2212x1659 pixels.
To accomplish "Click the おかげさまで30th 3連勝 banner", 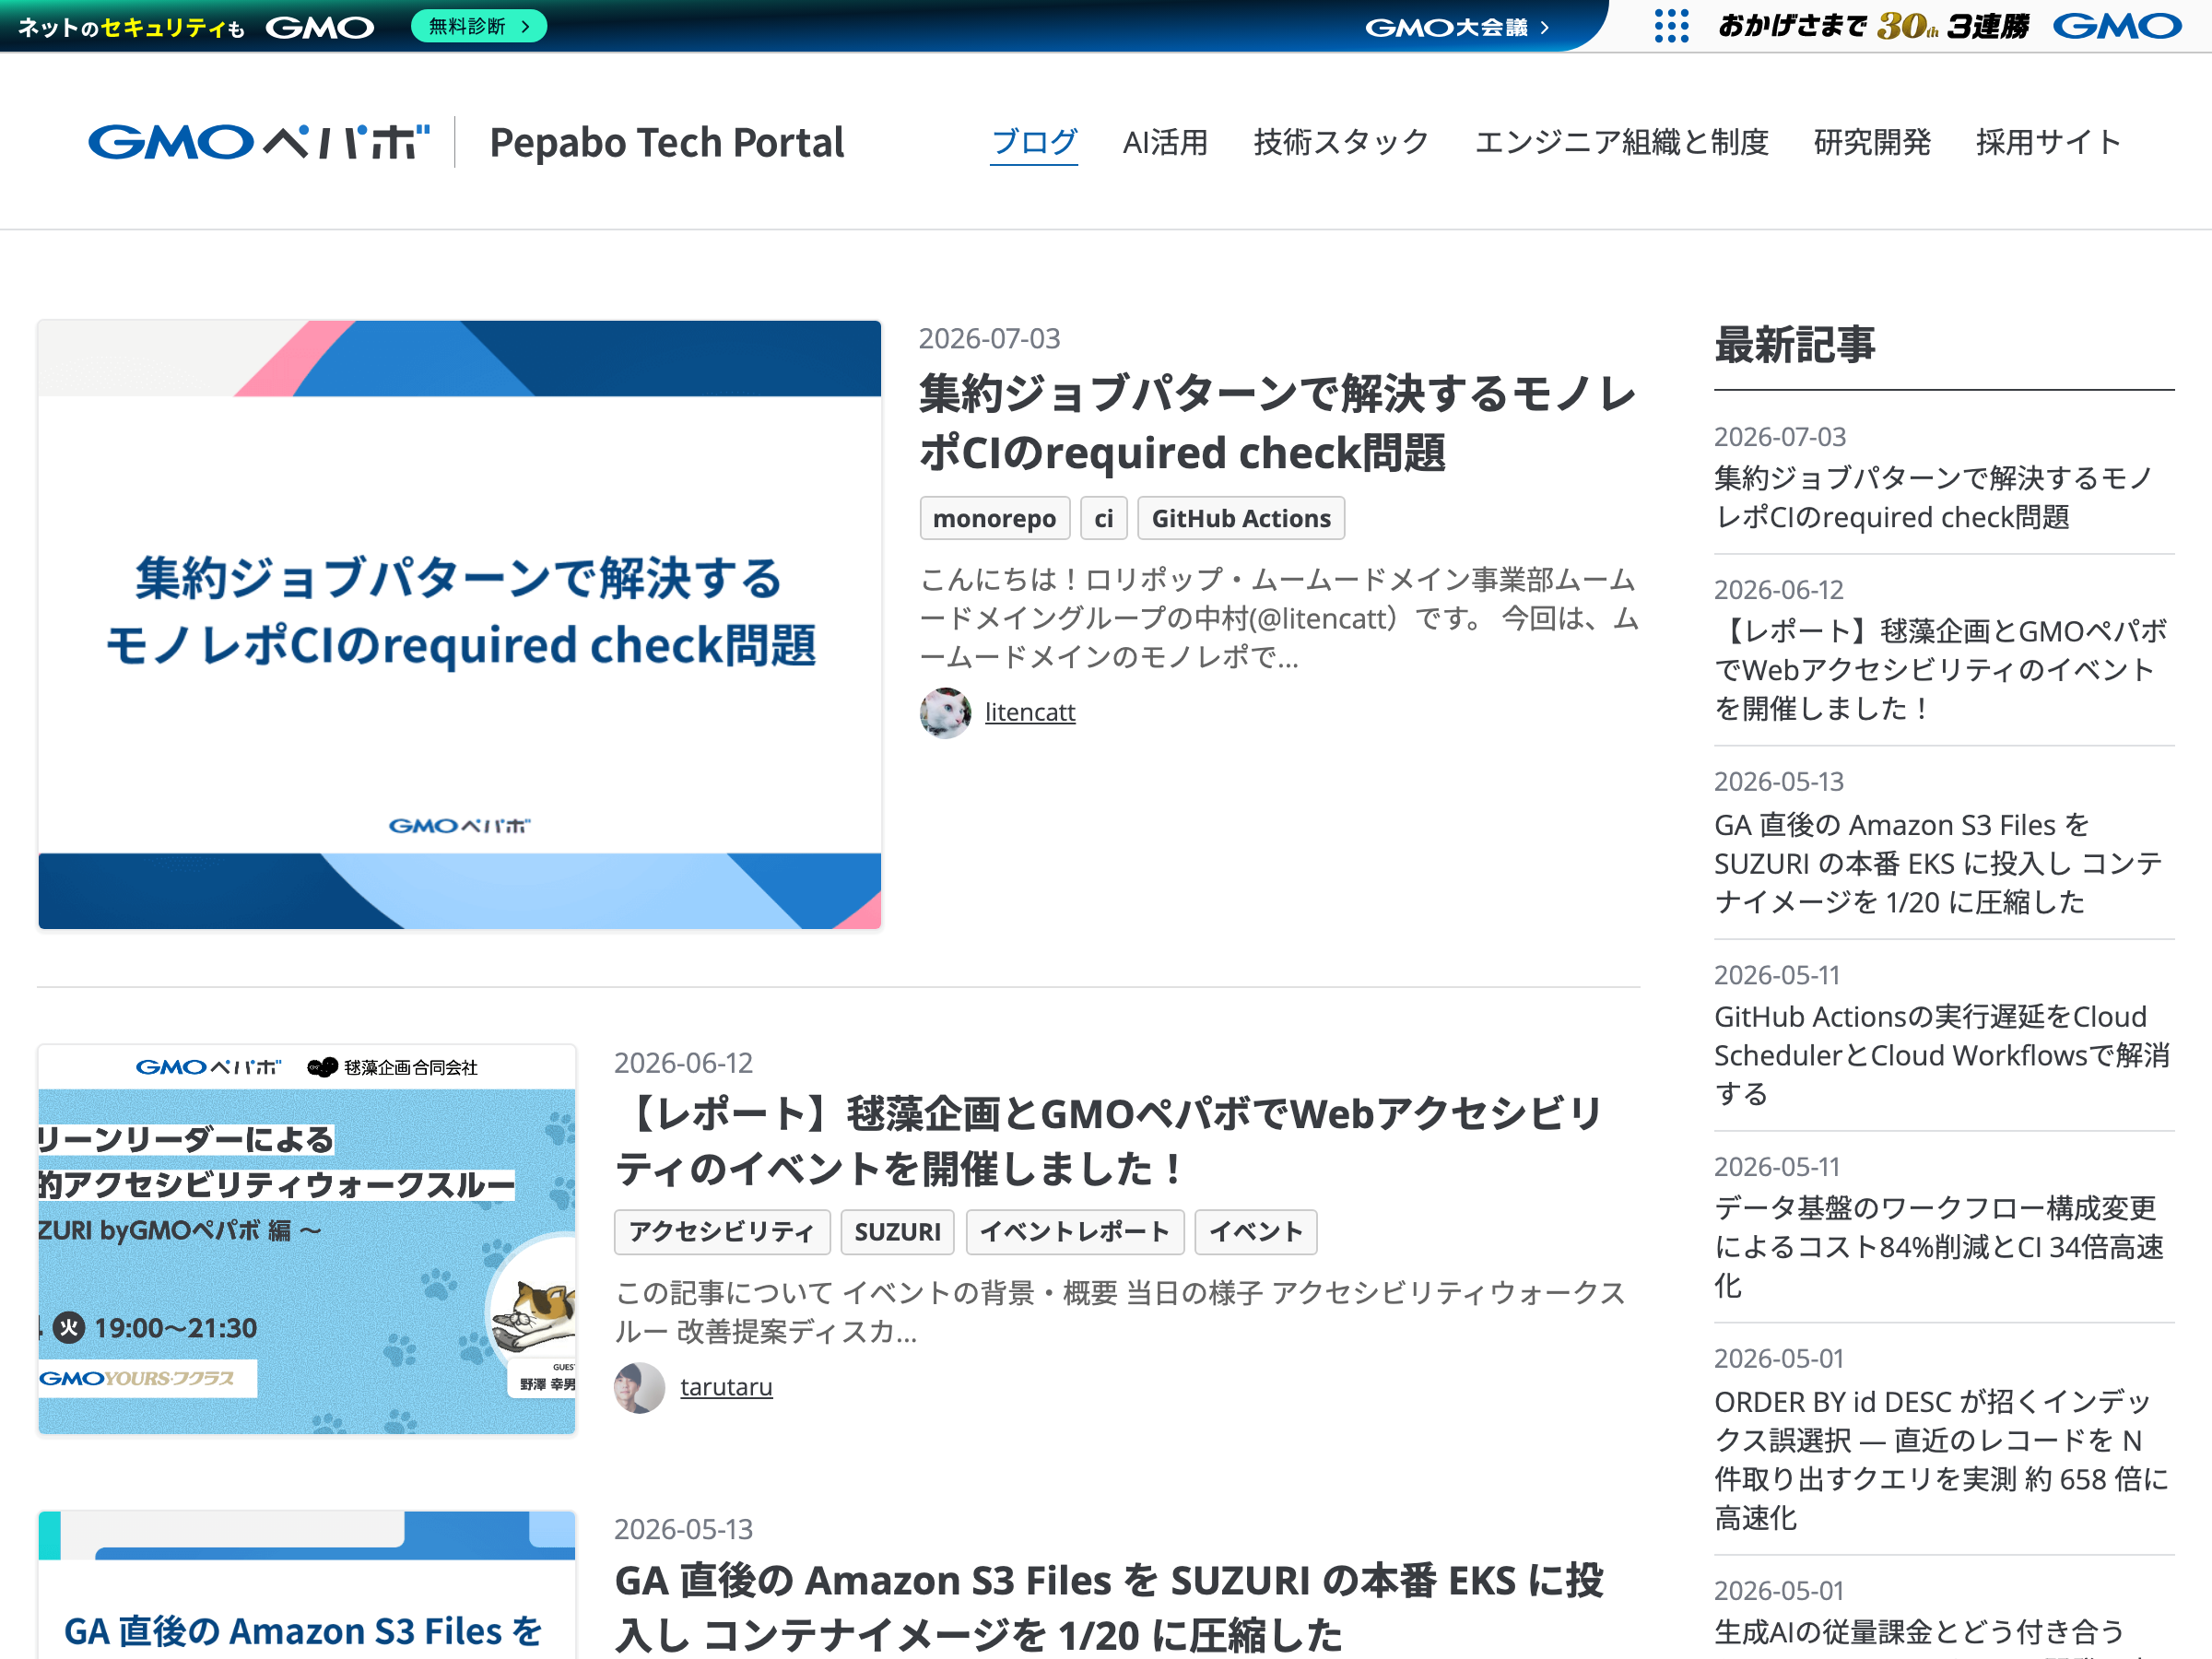I will 1874,26.
